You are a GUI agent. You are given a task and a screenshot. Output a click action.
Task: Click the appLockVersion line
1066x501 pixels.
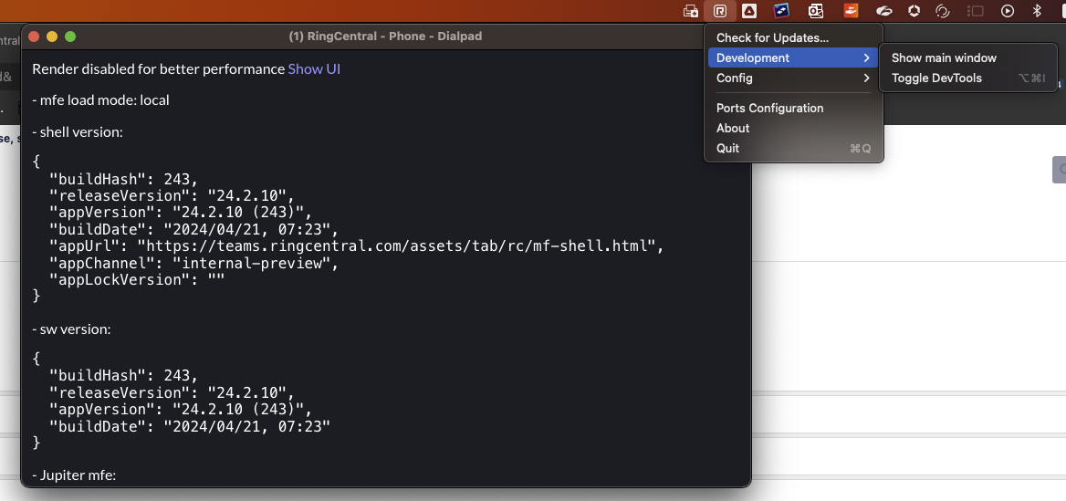pyautogui.click(x=137, y=279)
